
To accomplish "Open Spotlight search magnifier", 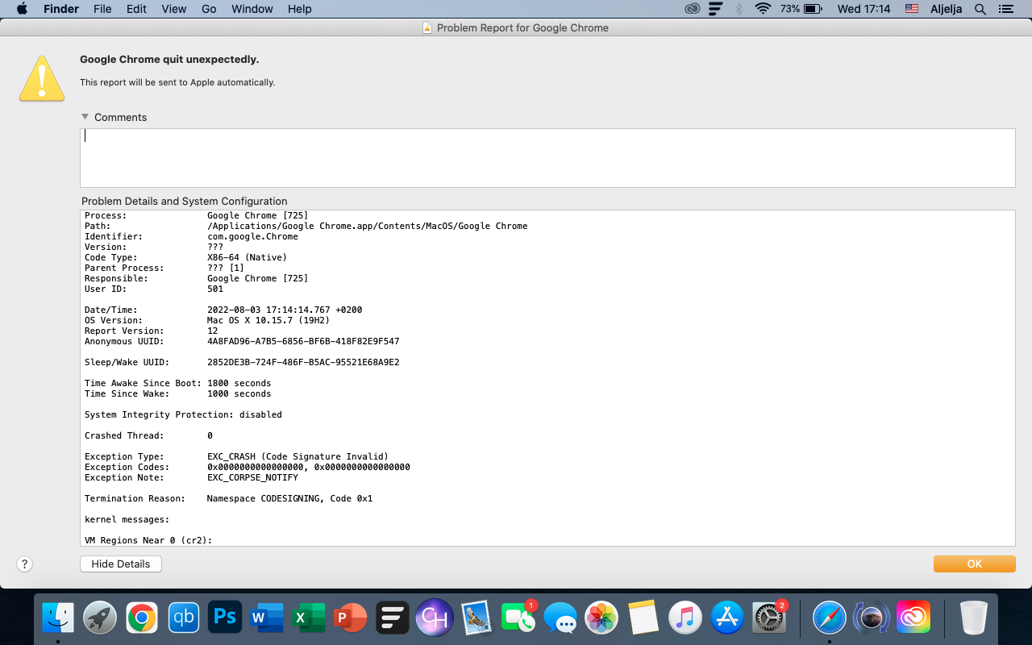I will [x=980, y=9].
